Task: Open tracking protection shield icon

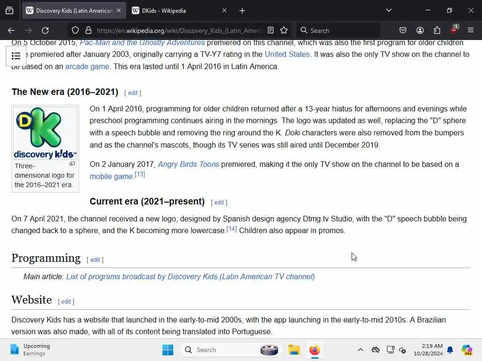Action: [75, 31]
